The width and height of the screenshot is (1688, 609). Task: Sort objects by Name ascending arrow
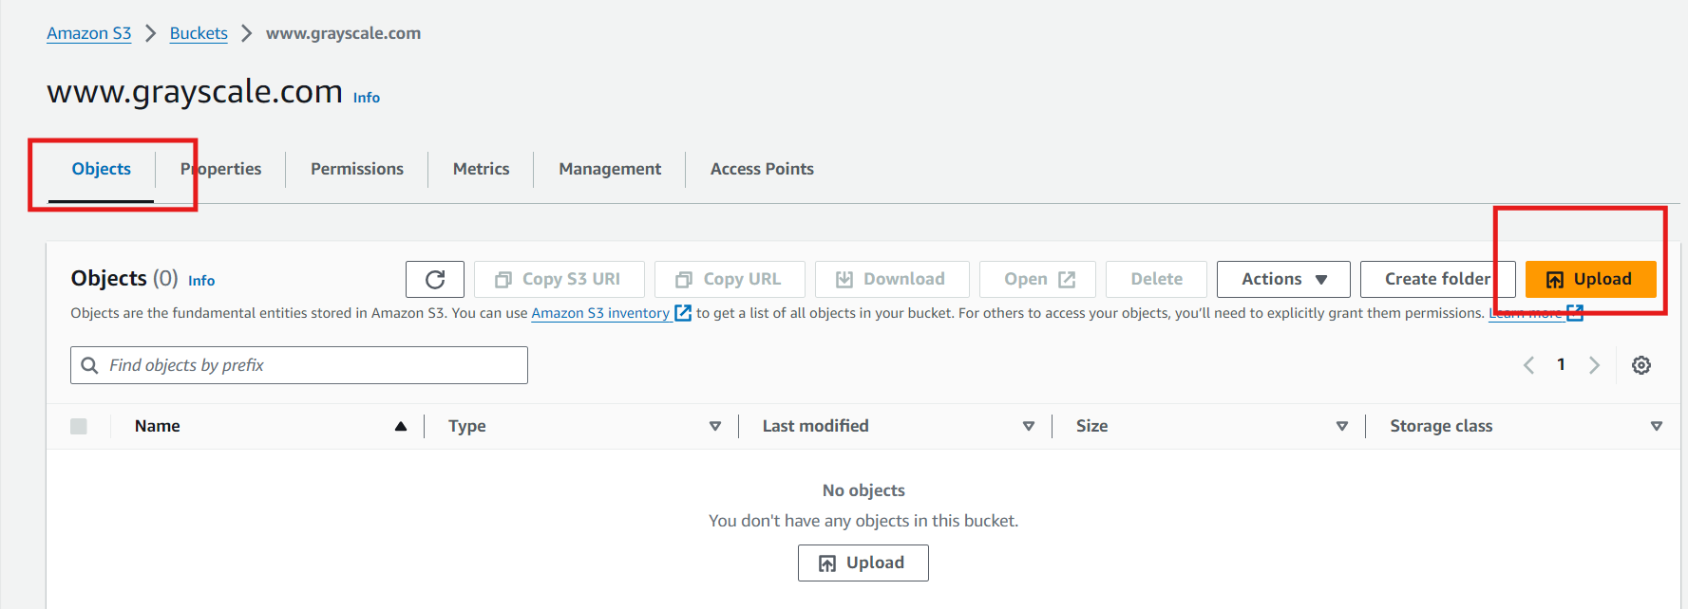(x=401, y=426)
